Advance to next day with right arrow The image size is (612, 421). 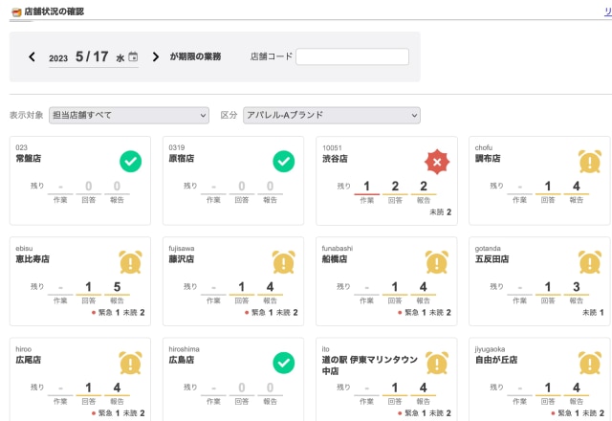(156, 57)
